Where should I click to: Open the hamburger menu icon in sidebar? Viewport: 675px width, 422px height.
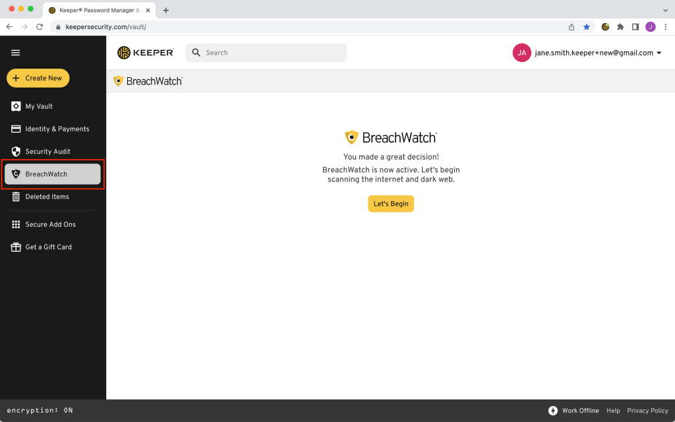coord(16,53)
